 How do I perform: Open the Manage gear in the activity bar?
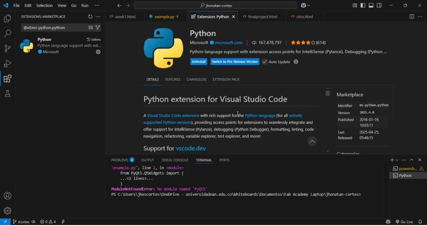tap(8, 211)
